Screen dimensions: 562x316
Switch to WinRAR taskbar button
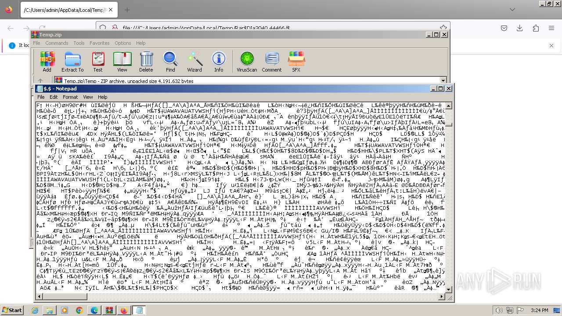tap(109, 310)
